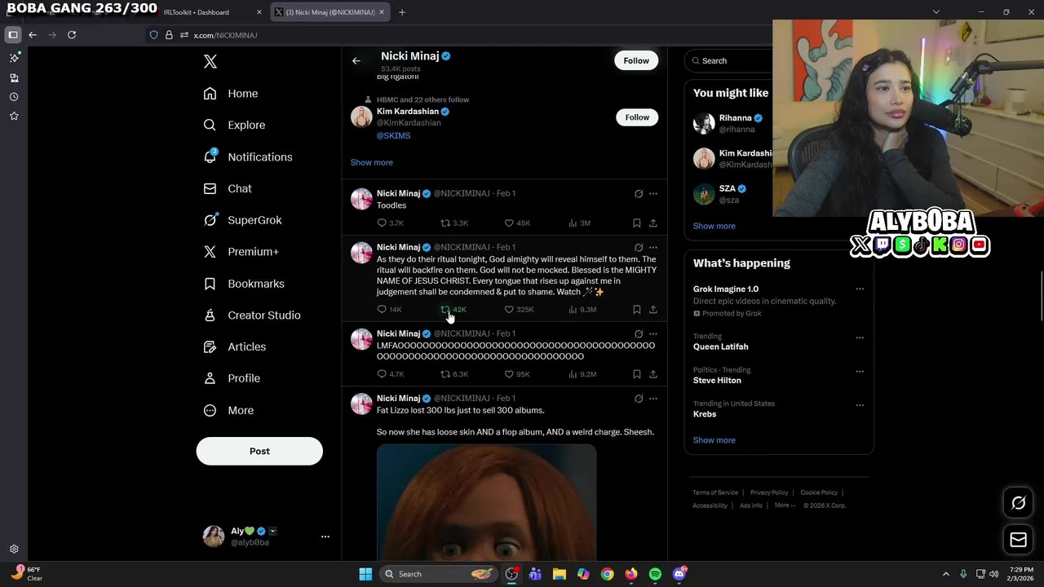This screenshot has width=1044, height=587.
Task: Show more under What's happening
Action: 714,440
